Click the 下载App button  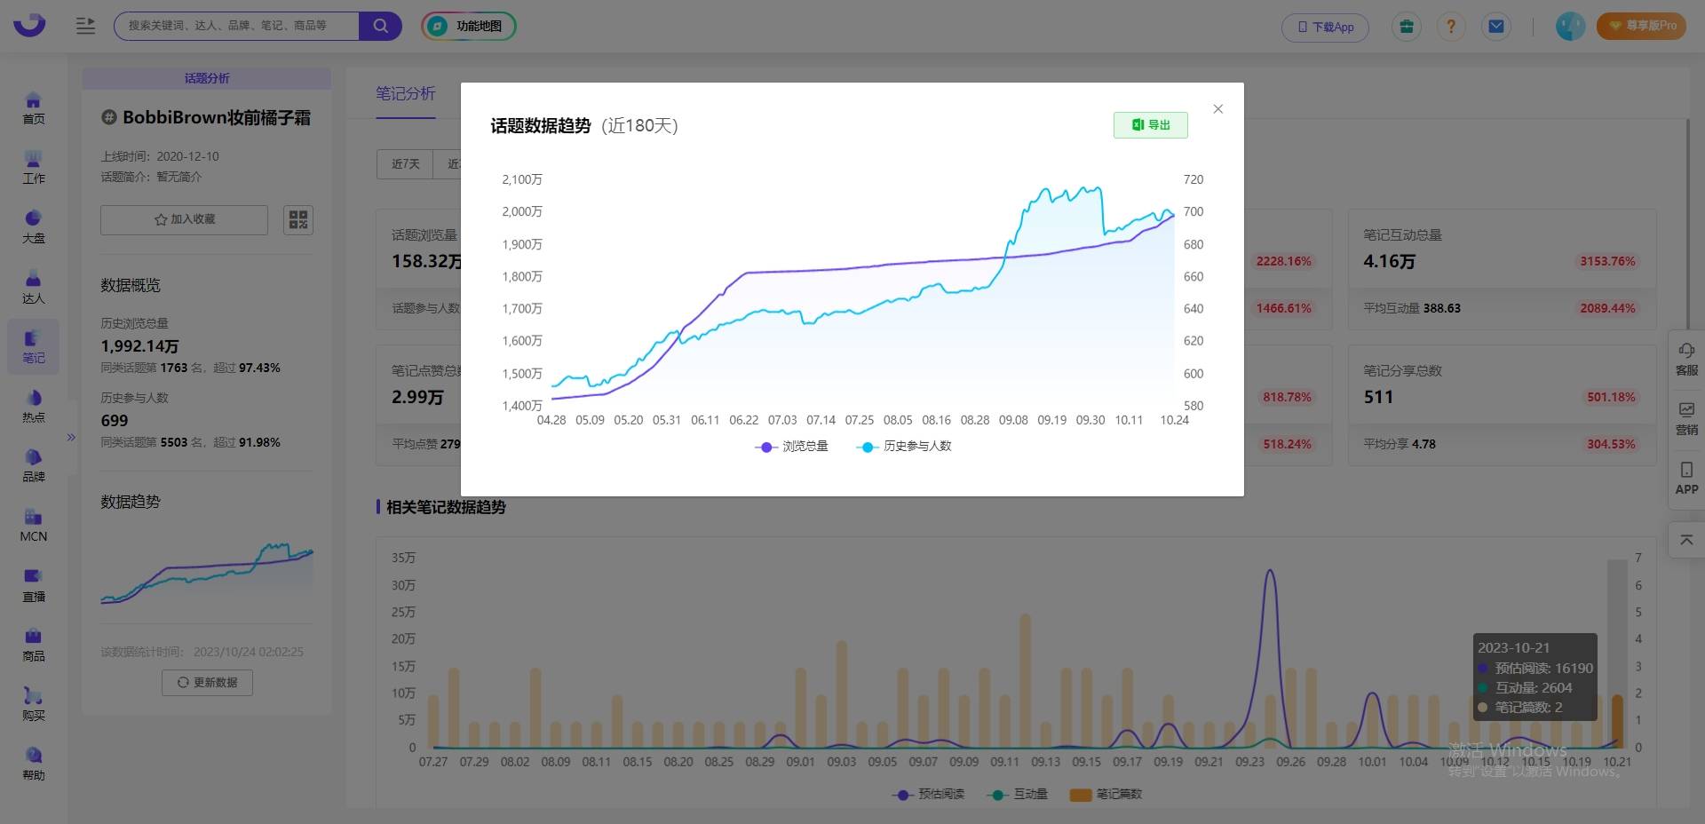tap(1325, 27)
